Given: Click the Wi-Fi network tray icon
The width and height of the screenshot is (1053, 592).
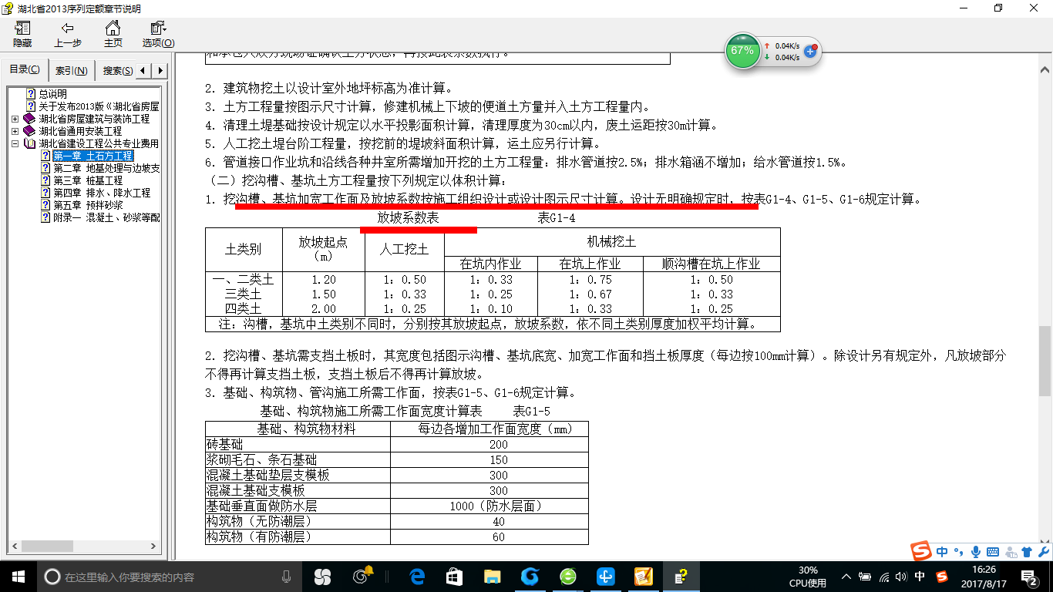Looking at the screenshot, I should (x=883, y=577).
